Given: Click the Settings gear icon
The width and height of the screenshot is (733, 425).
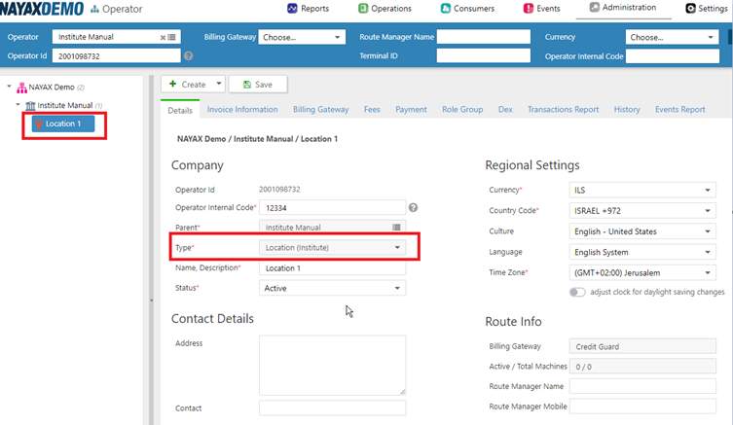Looking at the screenshot, I should (x=690, y=9).
